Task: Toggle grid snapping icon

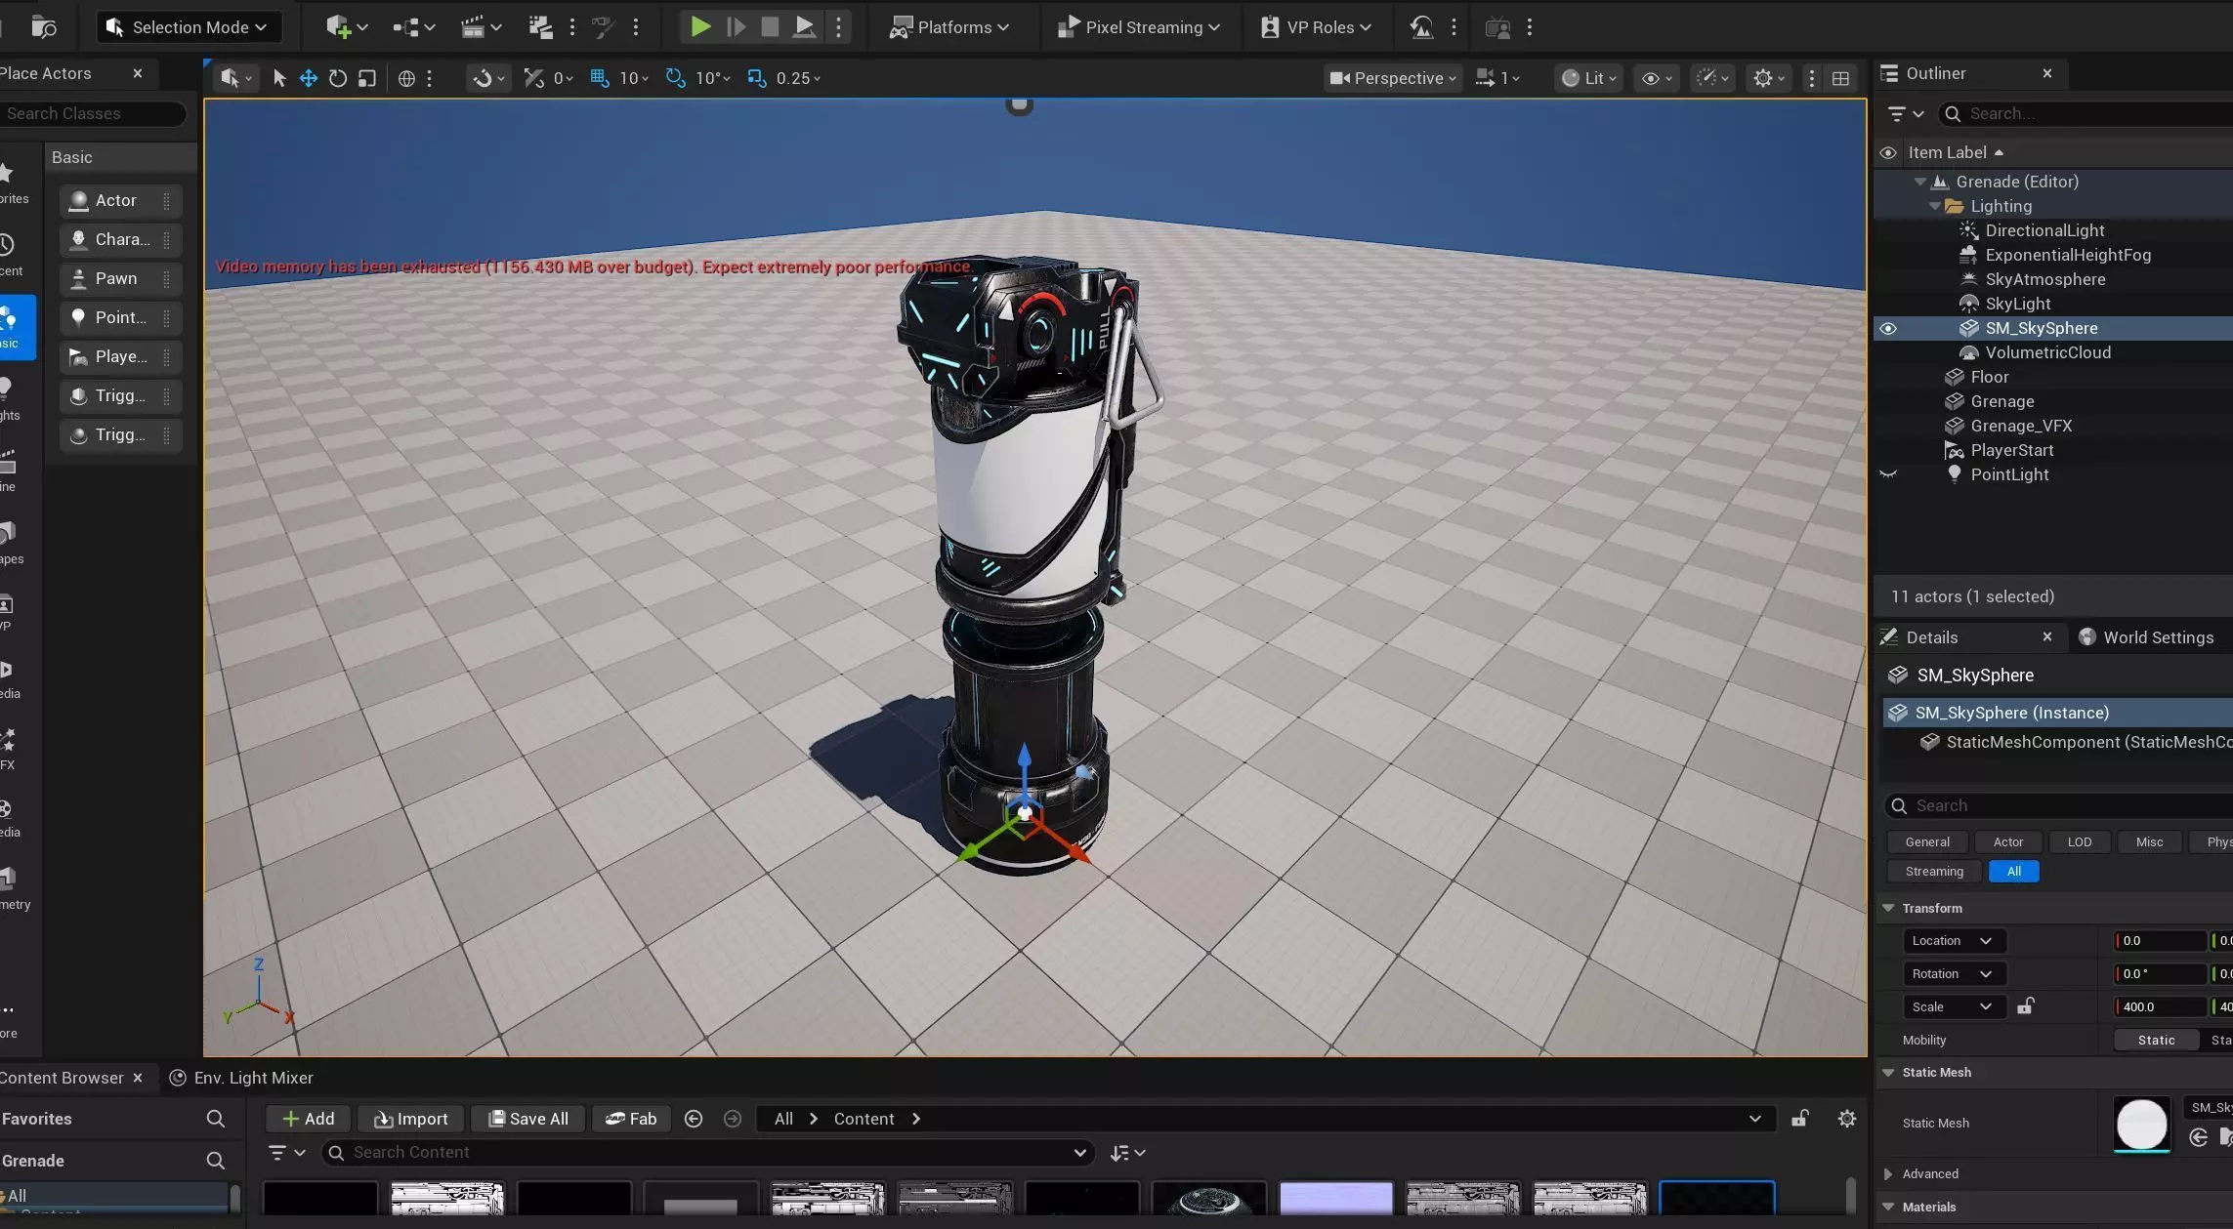Action: [600, 78]
